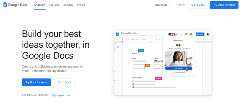Open the comment history icon
Viewport: 240px width, 110px height.
(186, 34)
